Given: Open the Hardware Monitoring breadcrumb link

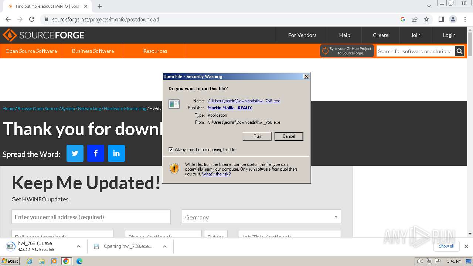Looking at the screenshot, I should (125, 109).
